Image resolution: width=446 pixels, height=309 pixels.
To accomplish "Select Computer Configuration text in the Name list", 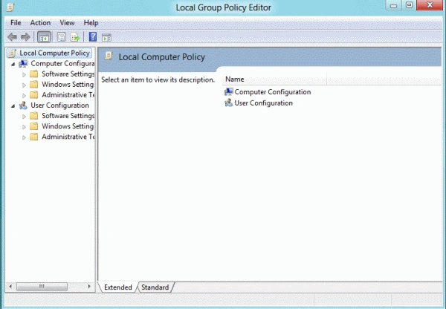I will (x=273, y=92).
